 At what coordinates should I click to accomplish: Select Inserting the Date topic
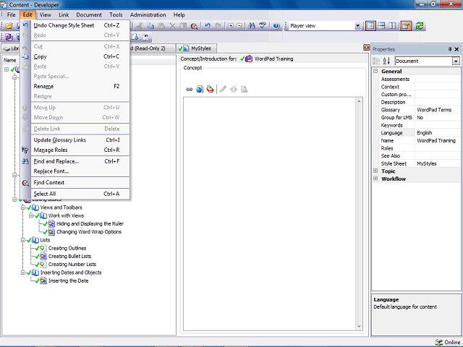pos(68,281)
